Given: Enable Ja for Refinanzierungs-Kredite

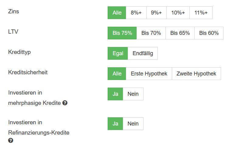Looking at the screenshot, I should point(116,124).
